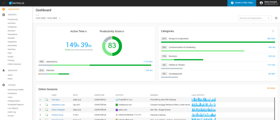Click creditkarma.com site icon
Viewport: 280px width, 120px height.
[x=117, y=105]
